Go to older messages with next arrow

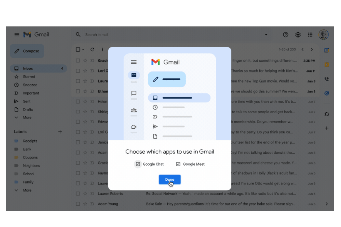pos(312,50)
